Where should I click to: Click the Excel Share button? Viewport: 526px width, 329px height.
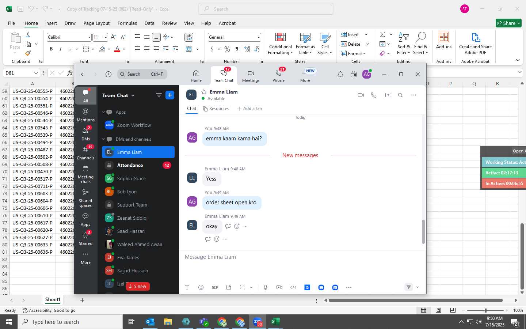point(508,23)
